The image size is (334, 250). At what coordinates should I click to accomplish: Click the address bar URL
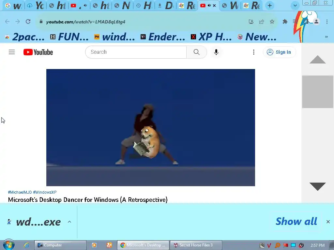click(86, 22)
